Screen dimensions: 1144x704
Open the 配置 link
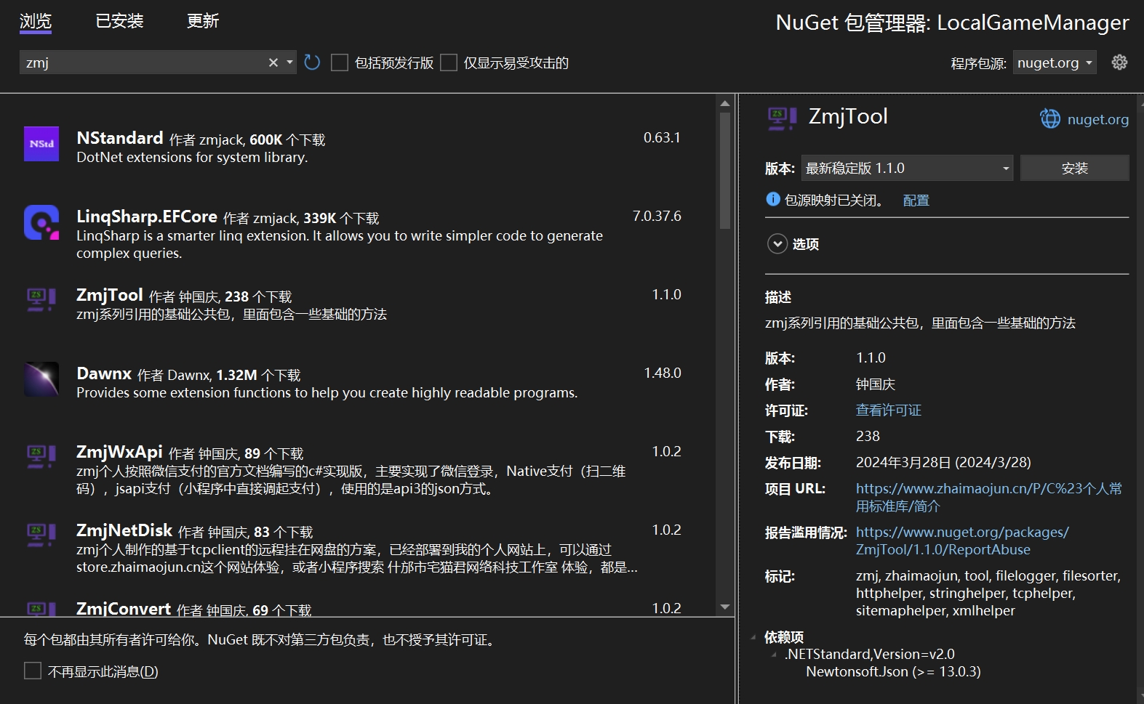pos(916,201)
